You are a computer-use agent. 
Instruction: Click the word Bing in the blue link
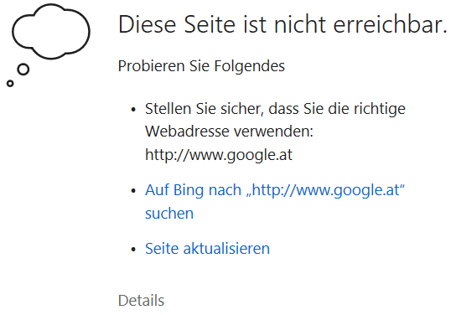[189, 191]
